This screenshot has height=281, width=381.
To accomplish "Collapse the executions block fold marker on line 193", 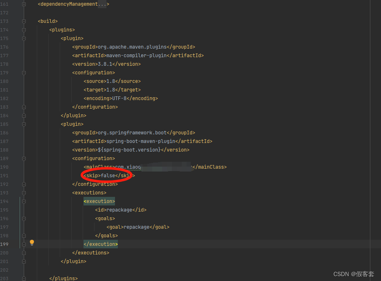I will (23, 192).
